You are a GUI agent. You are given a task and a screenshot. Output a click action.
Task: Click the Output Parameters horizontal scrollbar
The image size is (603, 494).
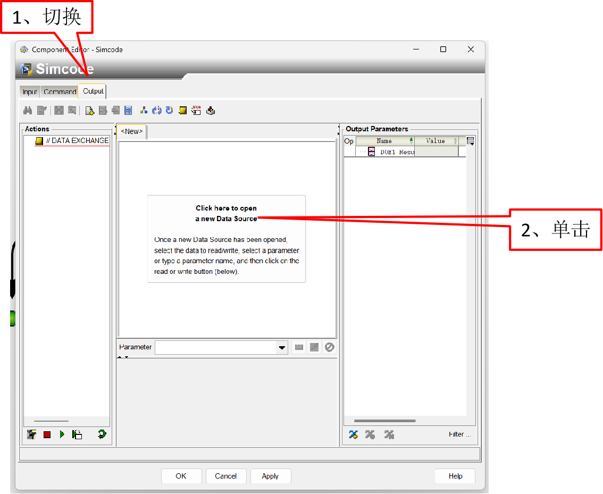pyautogui.click(x=384, y=421)
